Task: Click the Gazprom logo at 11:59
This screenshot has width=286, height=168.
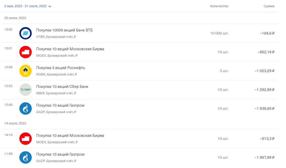Action: pyautogui.click(x=26, y=157)
